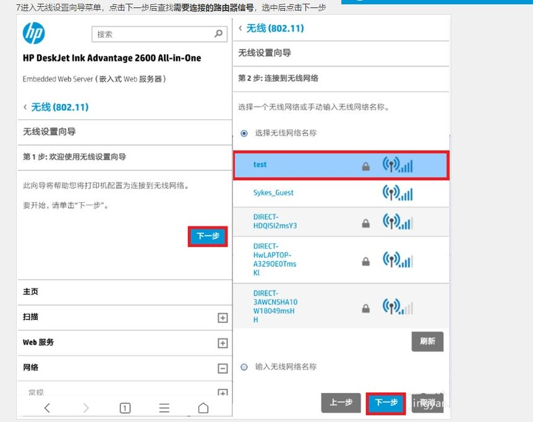Collapse the 网络 menu section
The image size is (533, 422).
223,368
